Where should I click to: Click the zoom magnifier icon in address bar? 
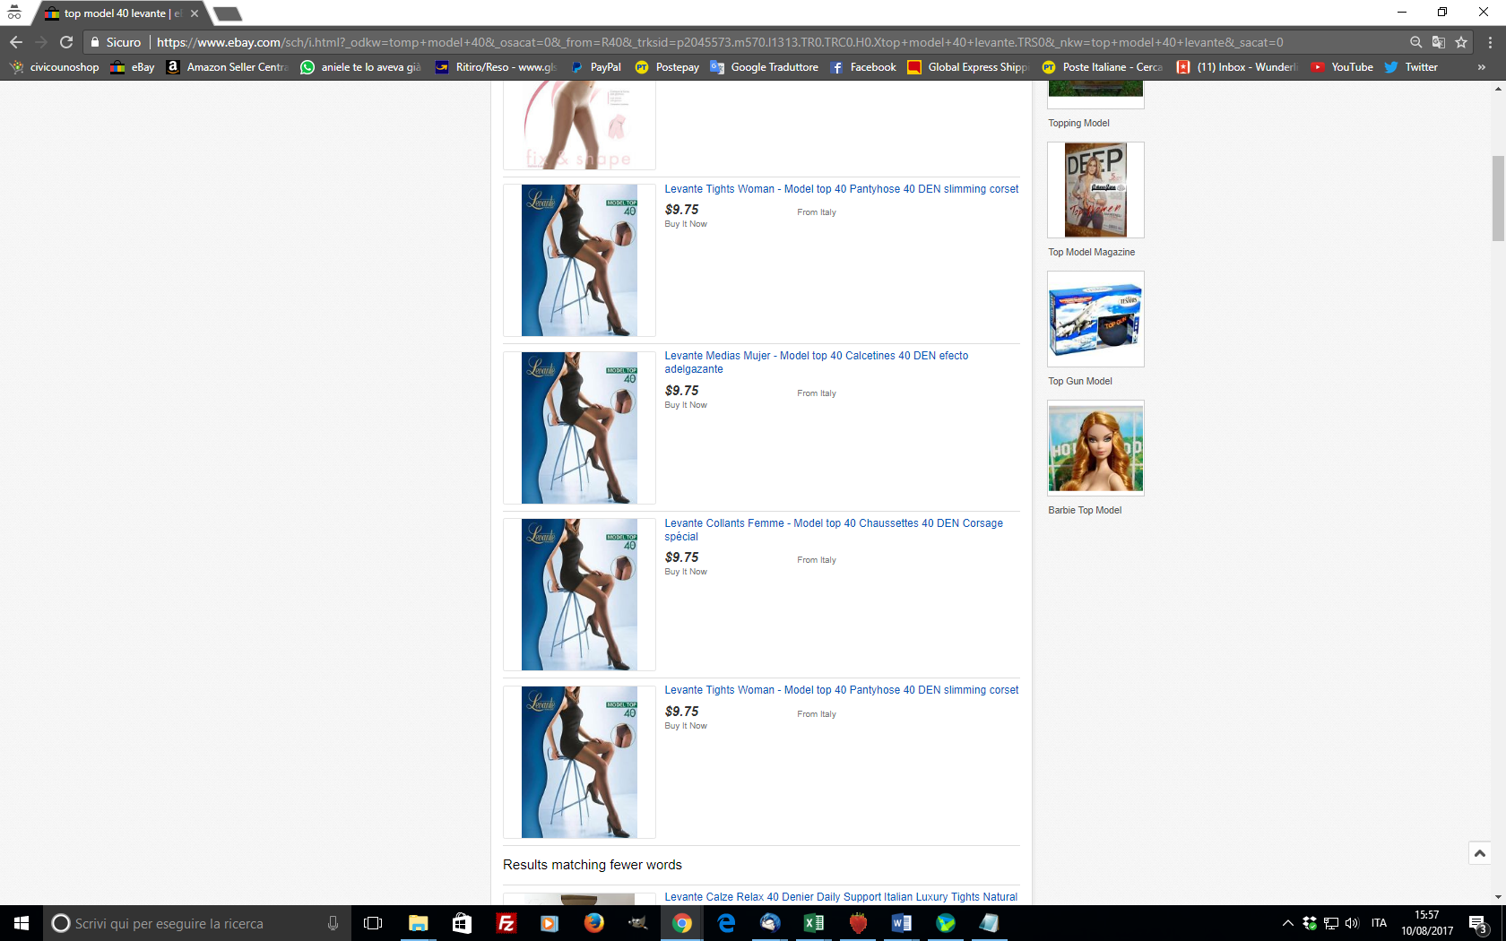click(1415, 42)
